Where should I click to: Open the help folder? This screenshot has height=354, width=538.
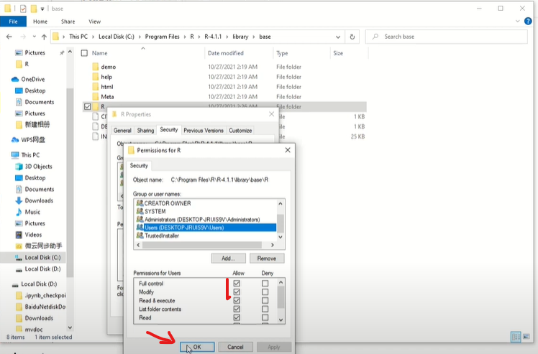(x=106, y=77)
